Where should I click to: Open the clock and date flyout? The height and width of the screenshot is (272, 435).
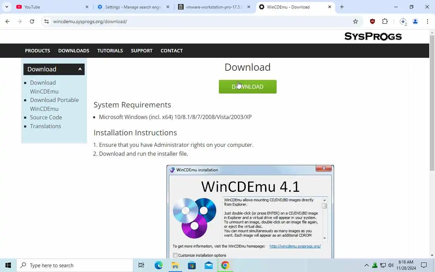tap(406, 265)
